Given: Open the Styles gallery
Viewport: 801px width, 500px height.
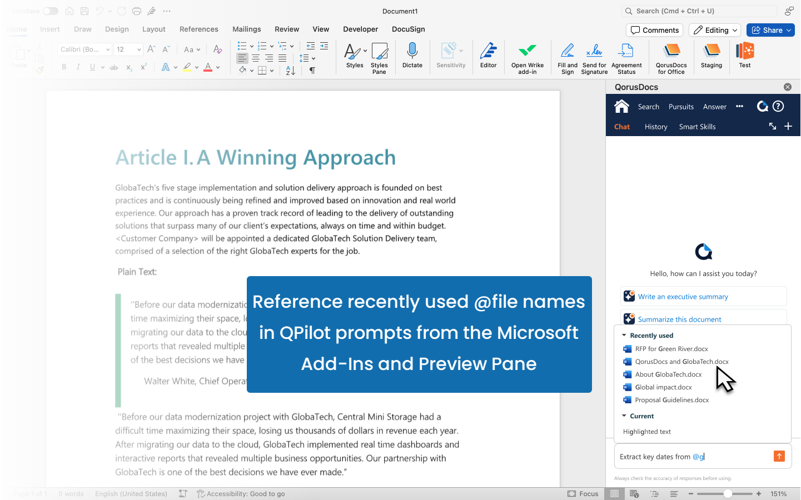Looking at the screenshot, I should click(x=355, y=56).
